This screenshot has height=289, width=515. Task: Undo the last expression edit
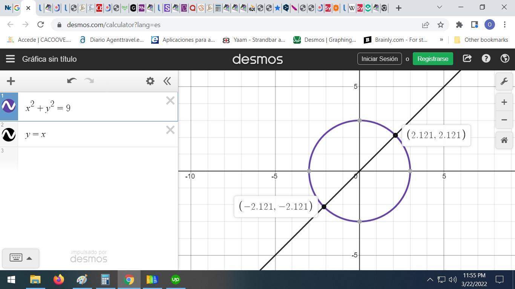pos(72,81)
